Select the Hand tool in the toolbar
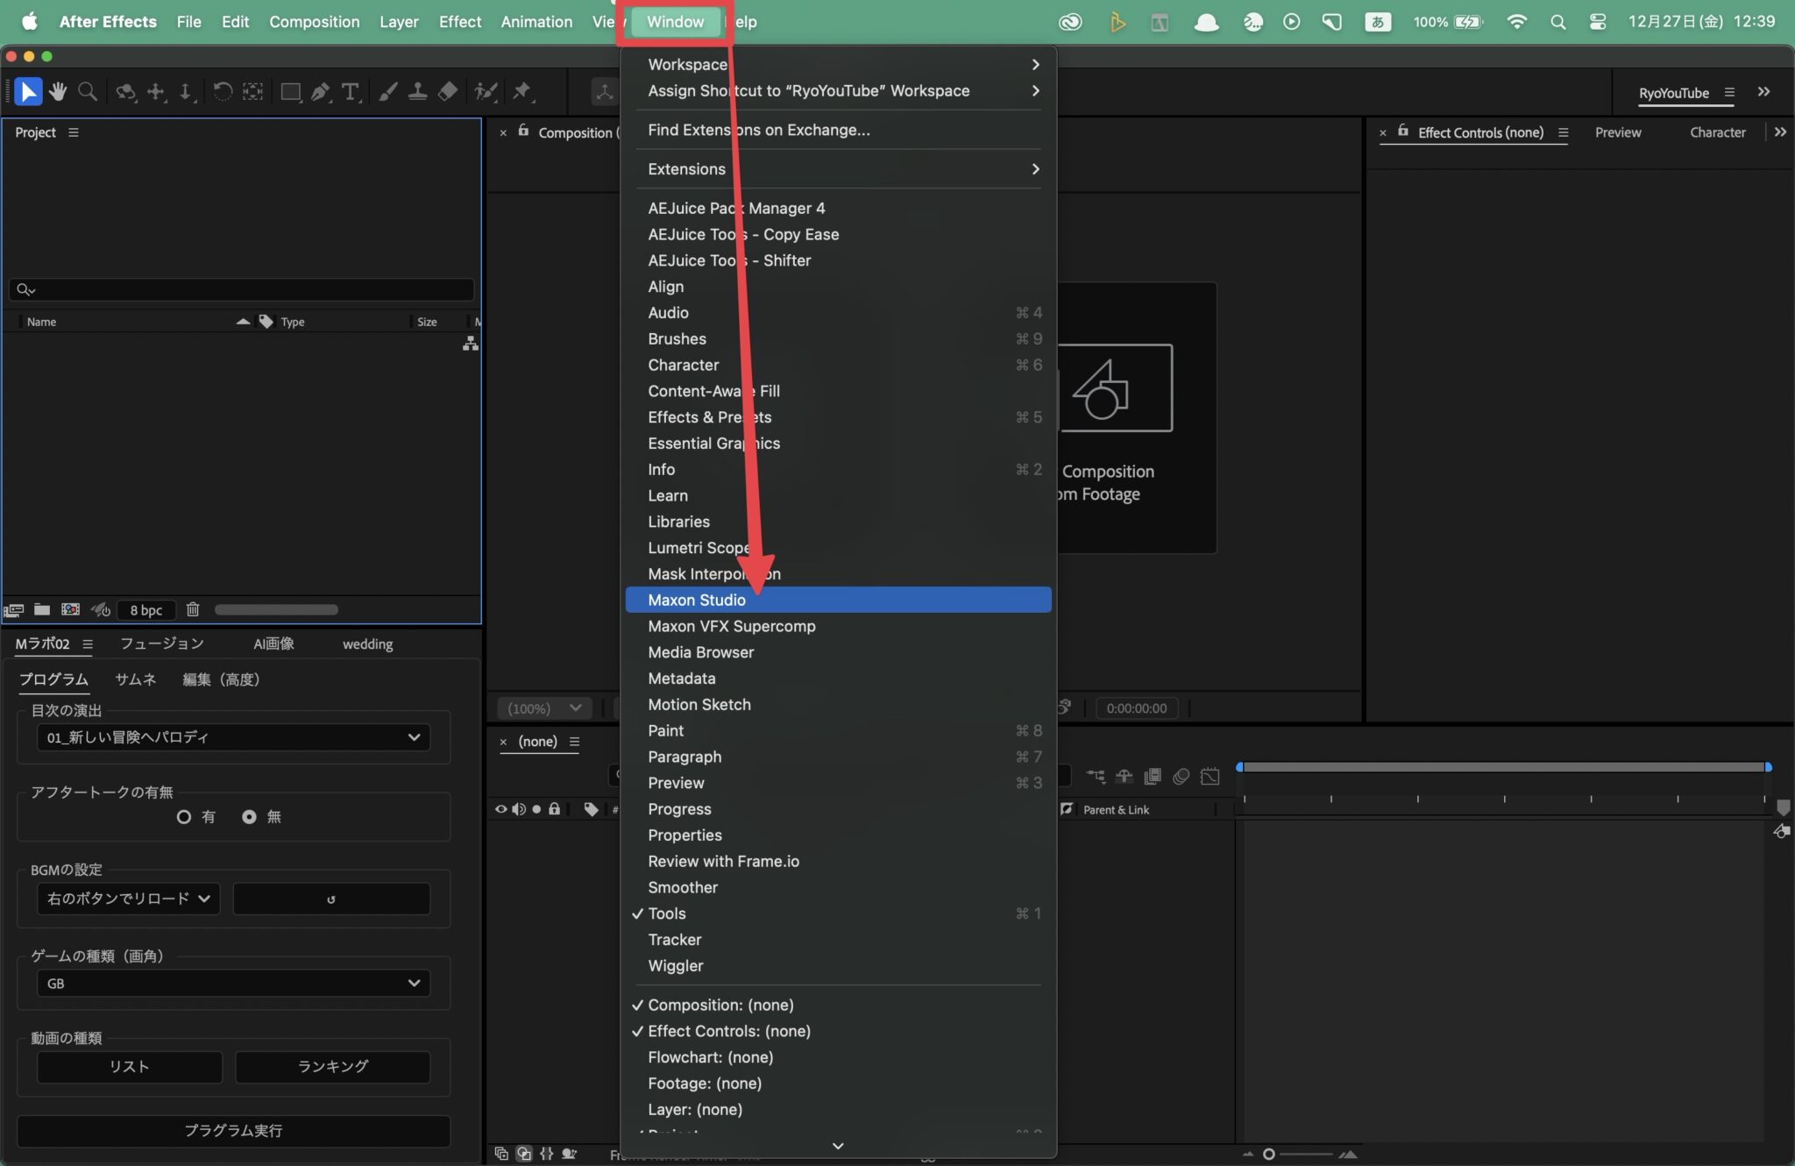This screenshot has width=1795, height=1166. click(58, 92)
